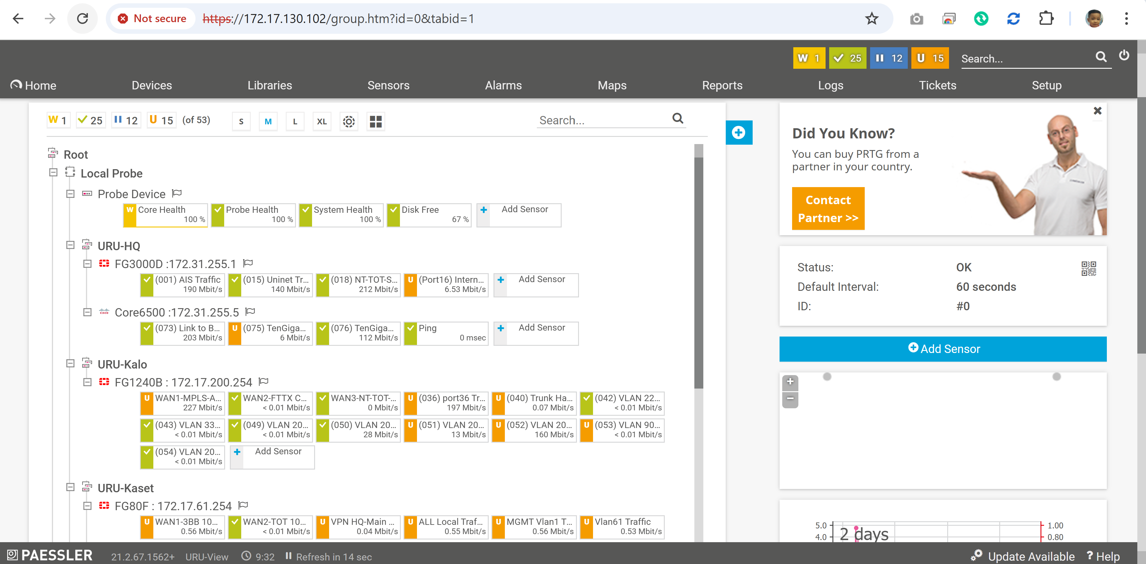Click the header Paused sensors badge 12

888,58
